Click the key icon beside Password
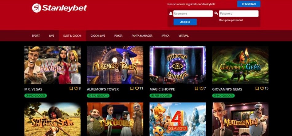 pos(216,14)
